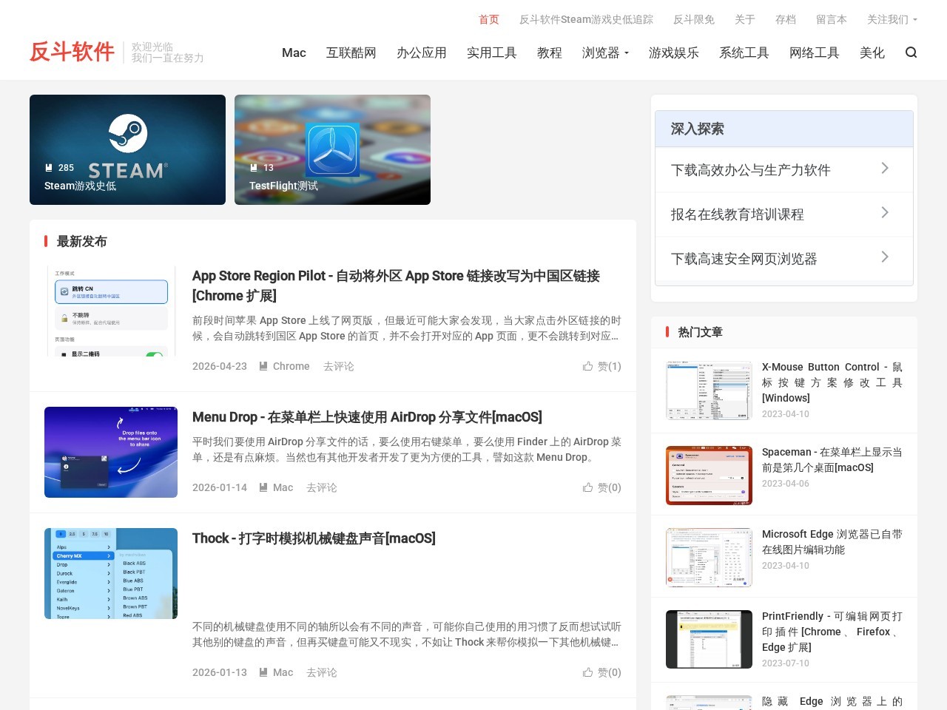This screenshot has width=947, height=710.
Task: Click chevron for 报名在线教育培训课程
Action: click(885, 213)
